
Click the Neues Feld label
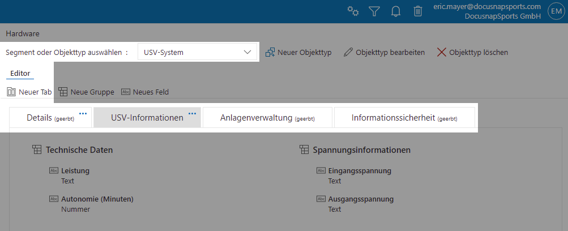[x=151, y=92]
